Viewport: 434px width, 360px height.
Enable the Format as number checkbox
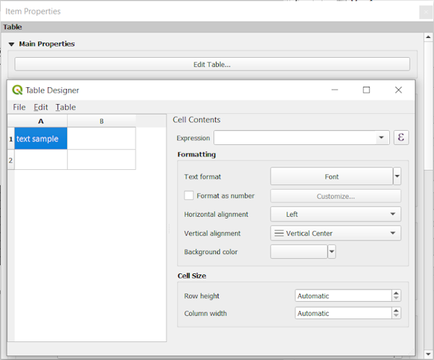point(189,196)
